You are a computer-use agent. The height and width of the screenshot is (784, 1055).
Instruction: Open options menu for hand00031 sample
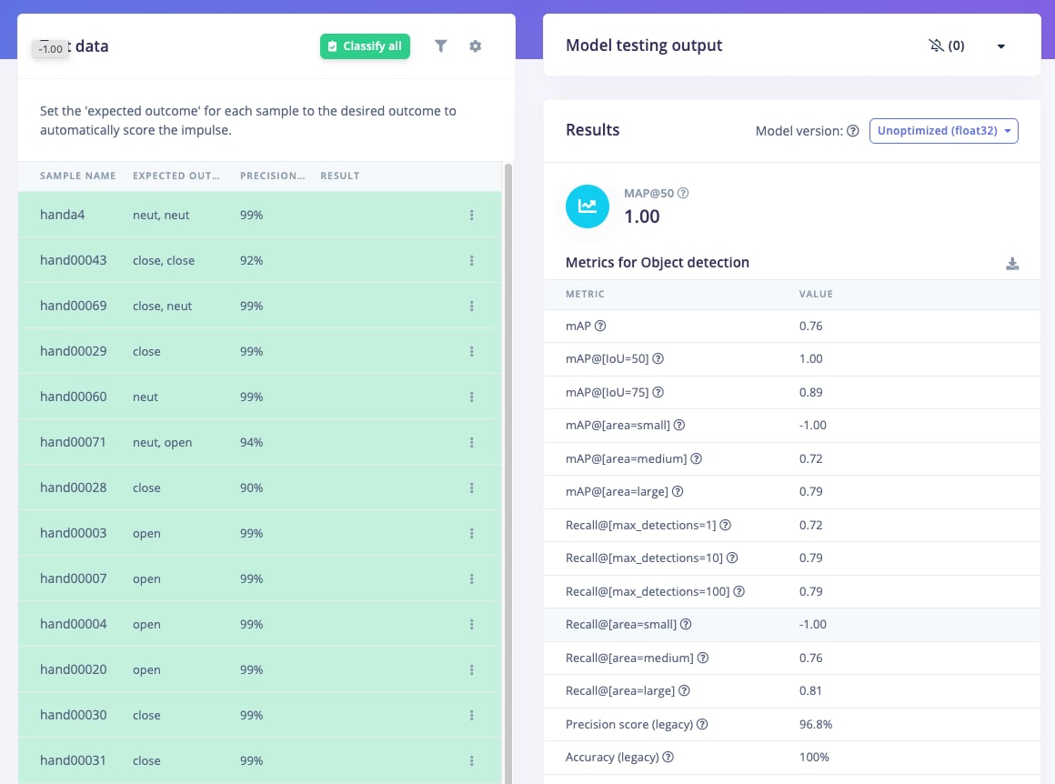472,760
